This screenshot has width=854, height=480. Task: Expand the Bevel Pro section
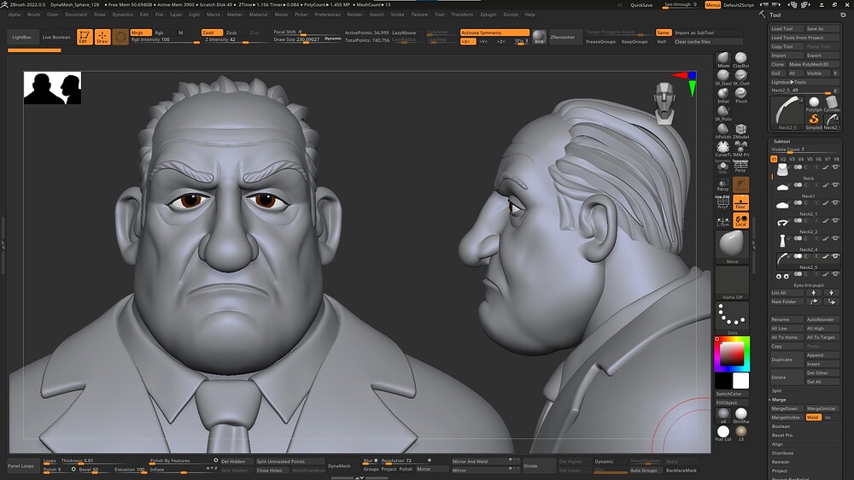coord(782,435)
